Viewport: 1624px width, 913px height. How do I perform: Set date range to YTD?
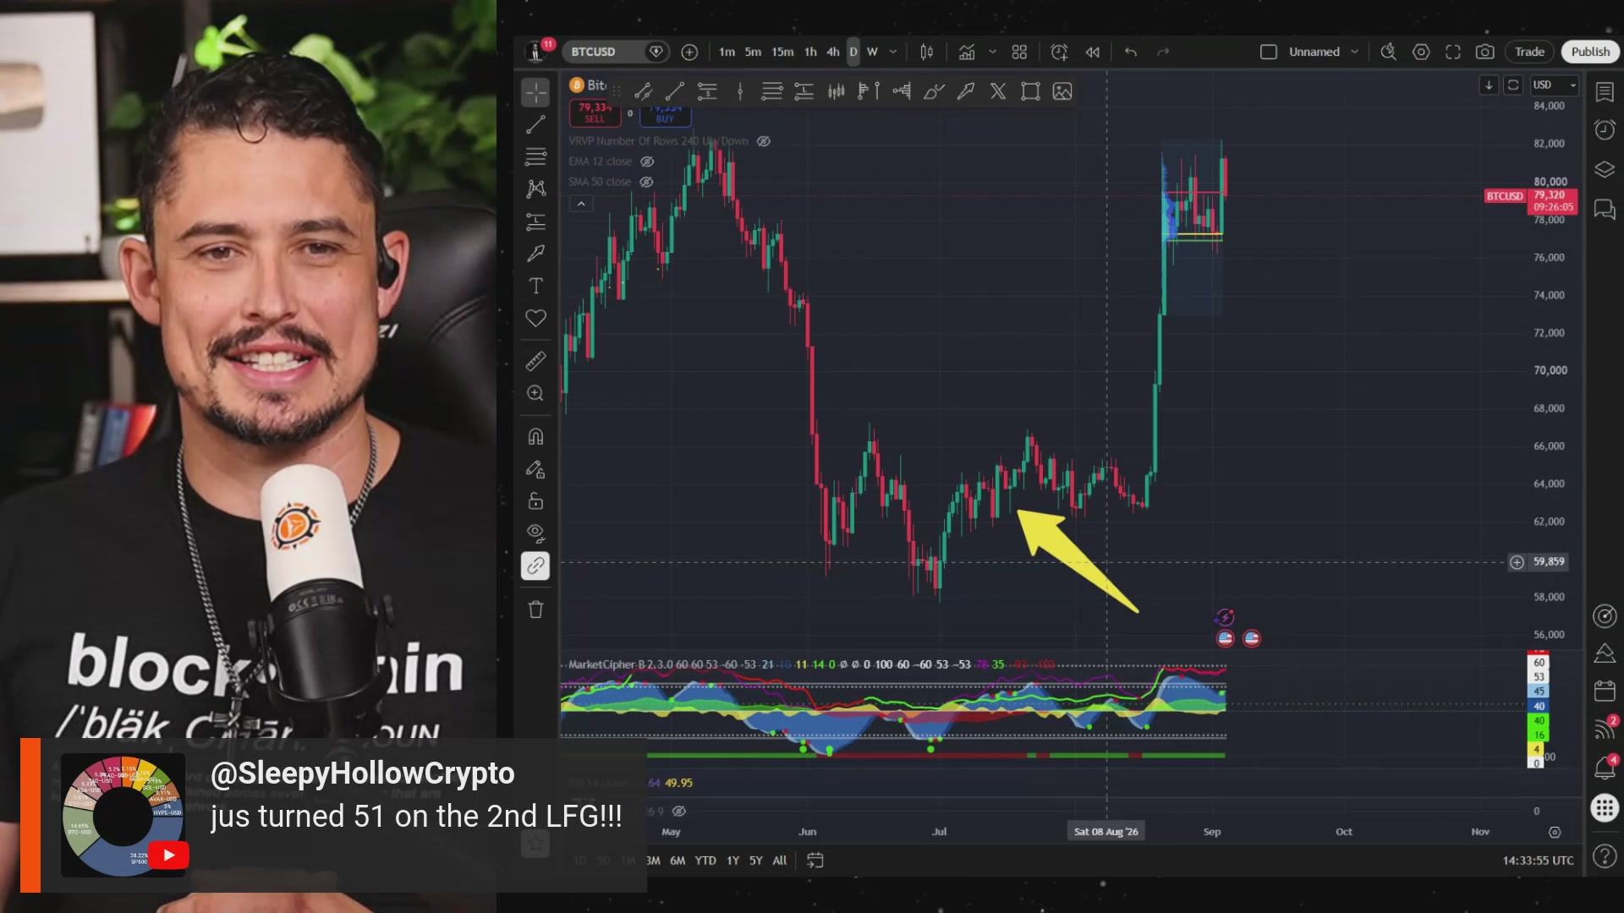[x=705, y=861]
